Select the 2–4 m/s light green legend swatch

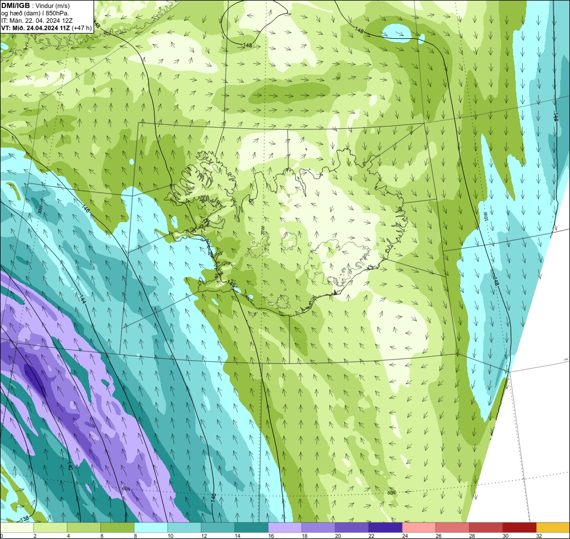pyautogui.click(x=50, y=528)
